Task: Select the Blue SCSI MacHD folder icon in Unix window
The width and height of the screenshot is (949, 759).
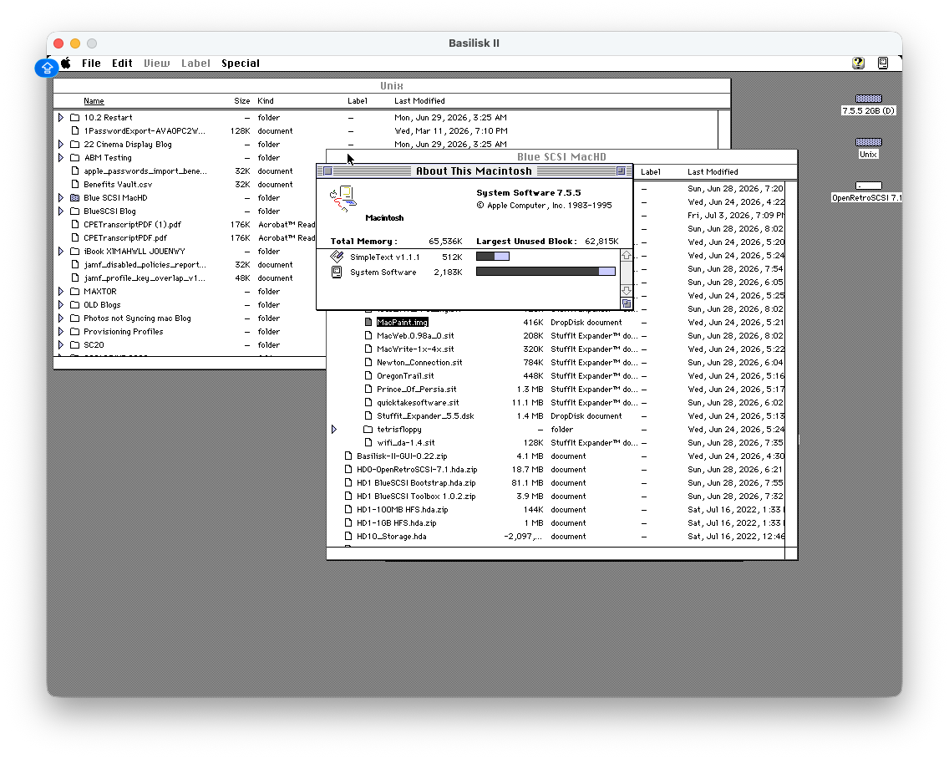Action: pyautogui.click(x=75, y=197)
